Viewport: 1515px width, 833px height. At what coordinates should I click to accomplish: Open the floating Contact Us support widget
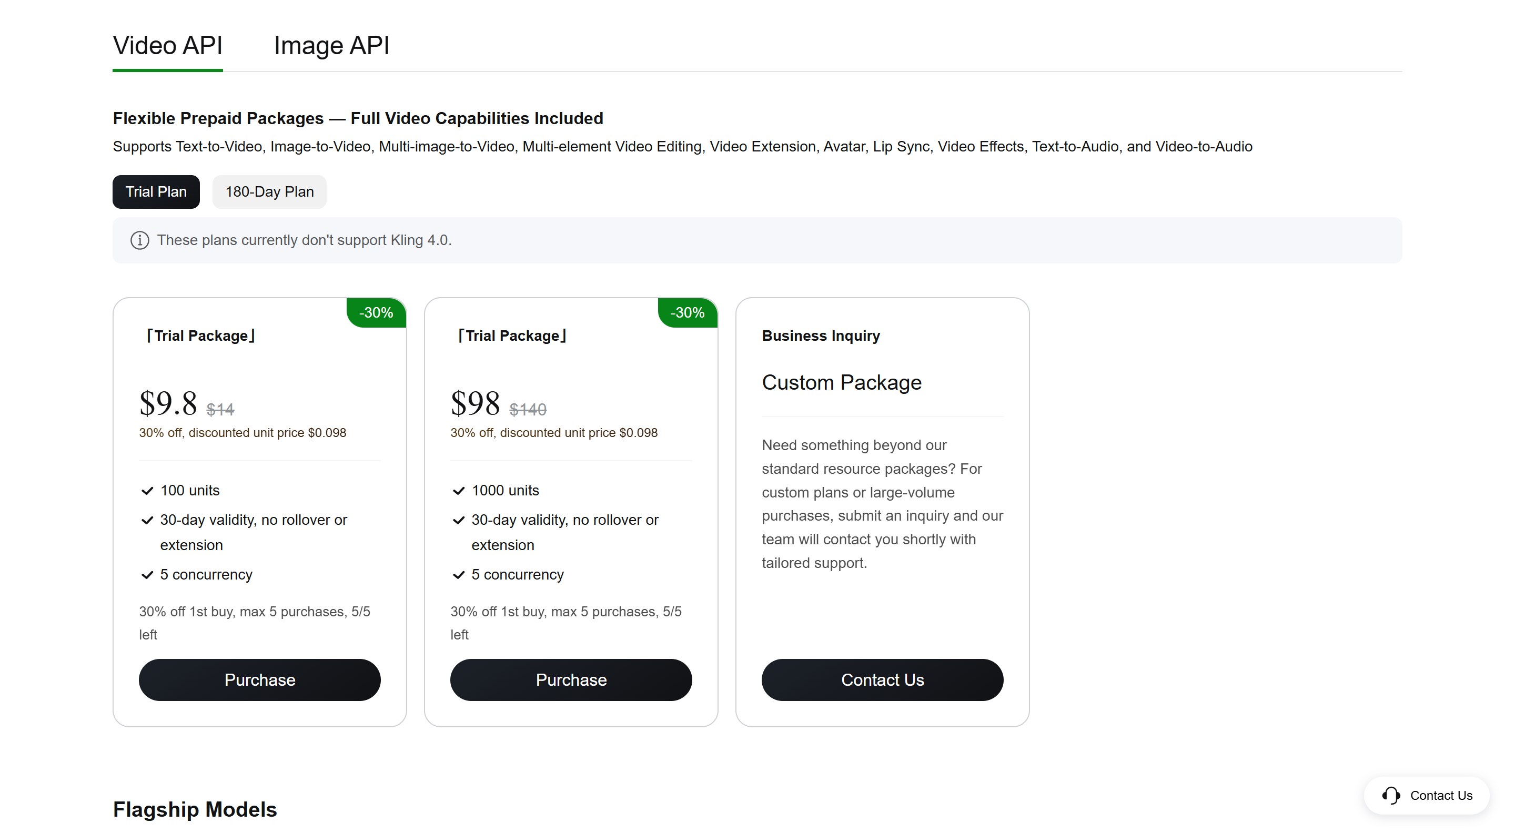coord(1427,795)
